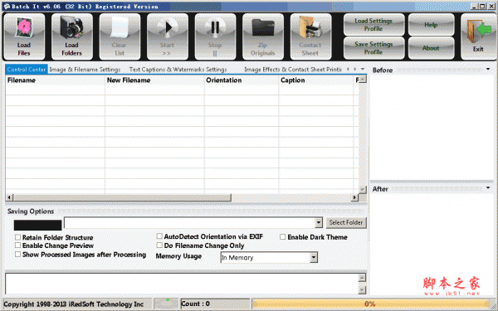Click the Select Folder button
Screen dimensions: 498x311
coord(346,222)
